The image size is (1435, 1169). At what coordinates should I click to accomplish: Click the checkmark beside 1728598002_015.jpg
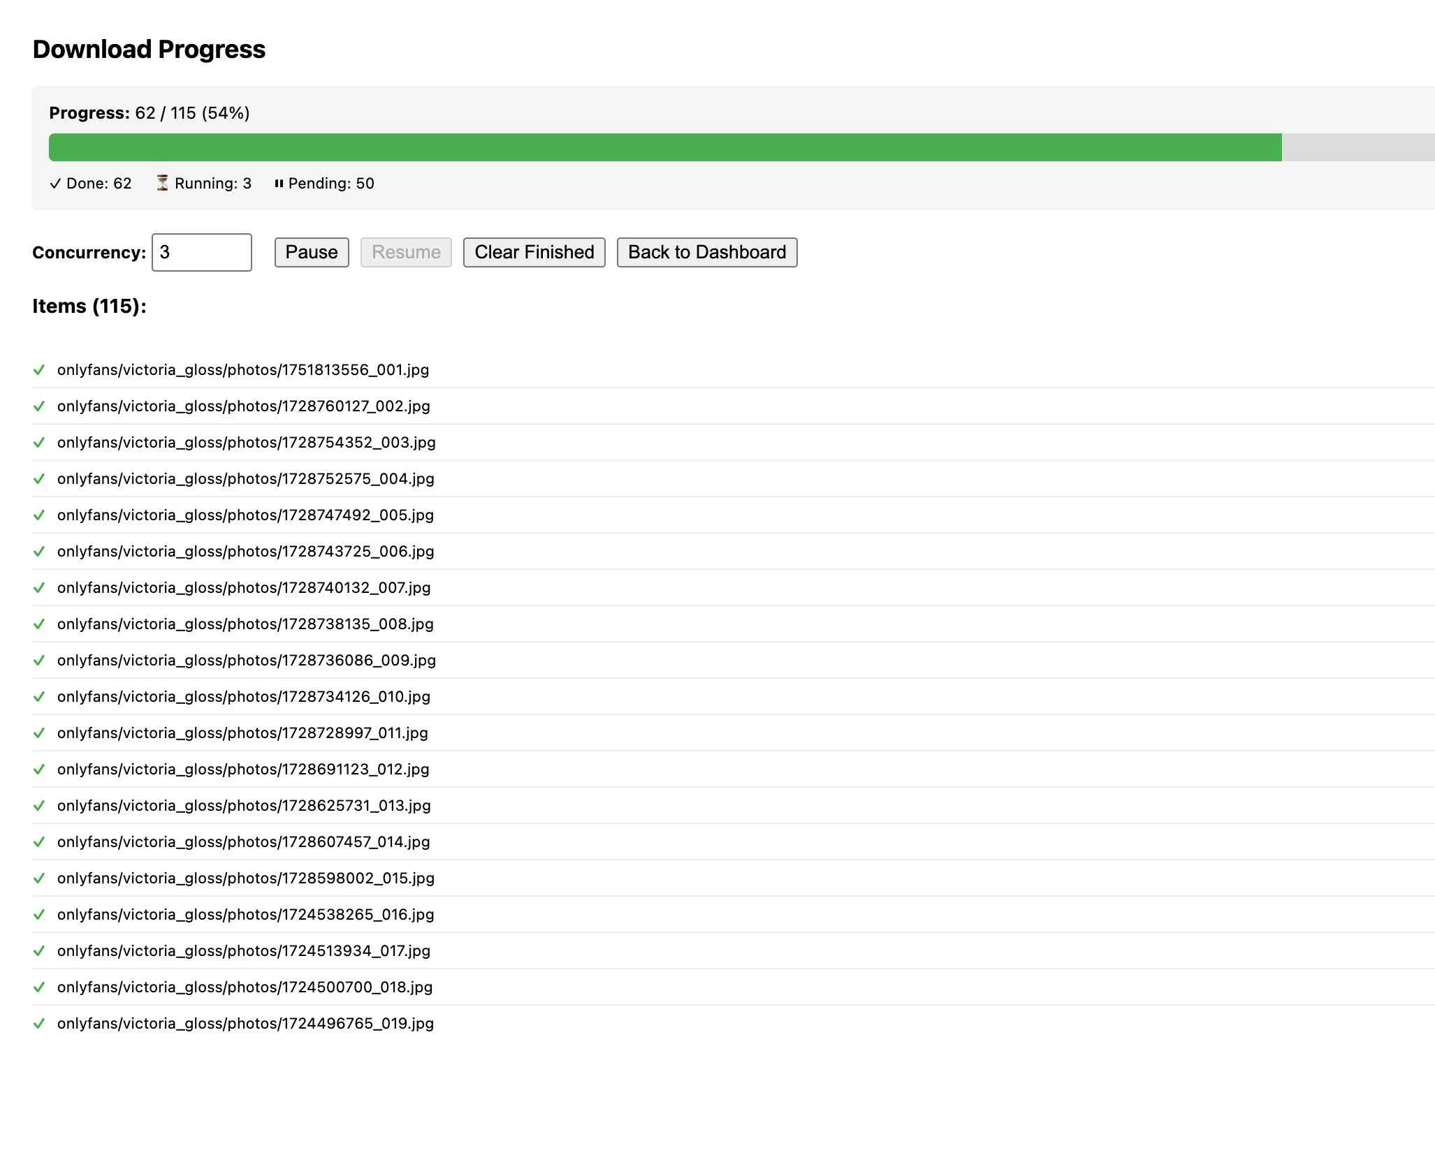[x=40, y=878]
